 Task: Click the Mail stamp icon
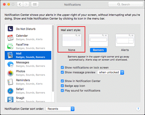click(x=10, y=55)
